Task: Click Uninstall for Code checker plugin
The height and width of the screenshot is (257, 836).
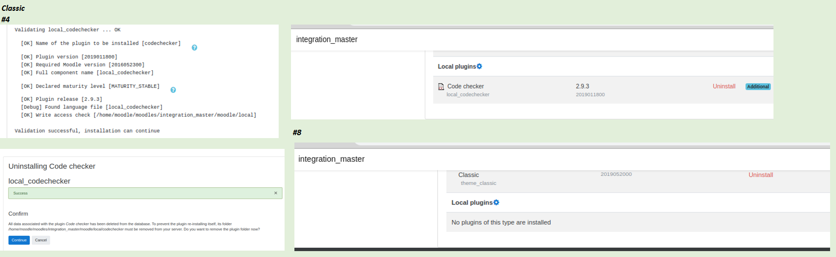Action: pos(724,86)
